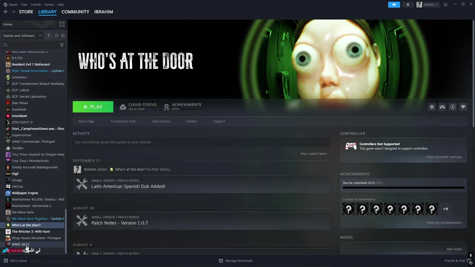This screenshot has width=475, height=267.
Task: Open the Friends menu
Action: (36, 4)
